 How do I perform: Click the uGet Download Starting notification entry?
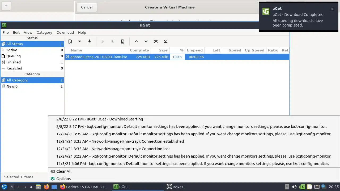194,119
